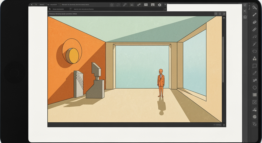262x143 pixels.
Task: Select the pencil icon in top toolbar
Action: click(x=125, y=5)
